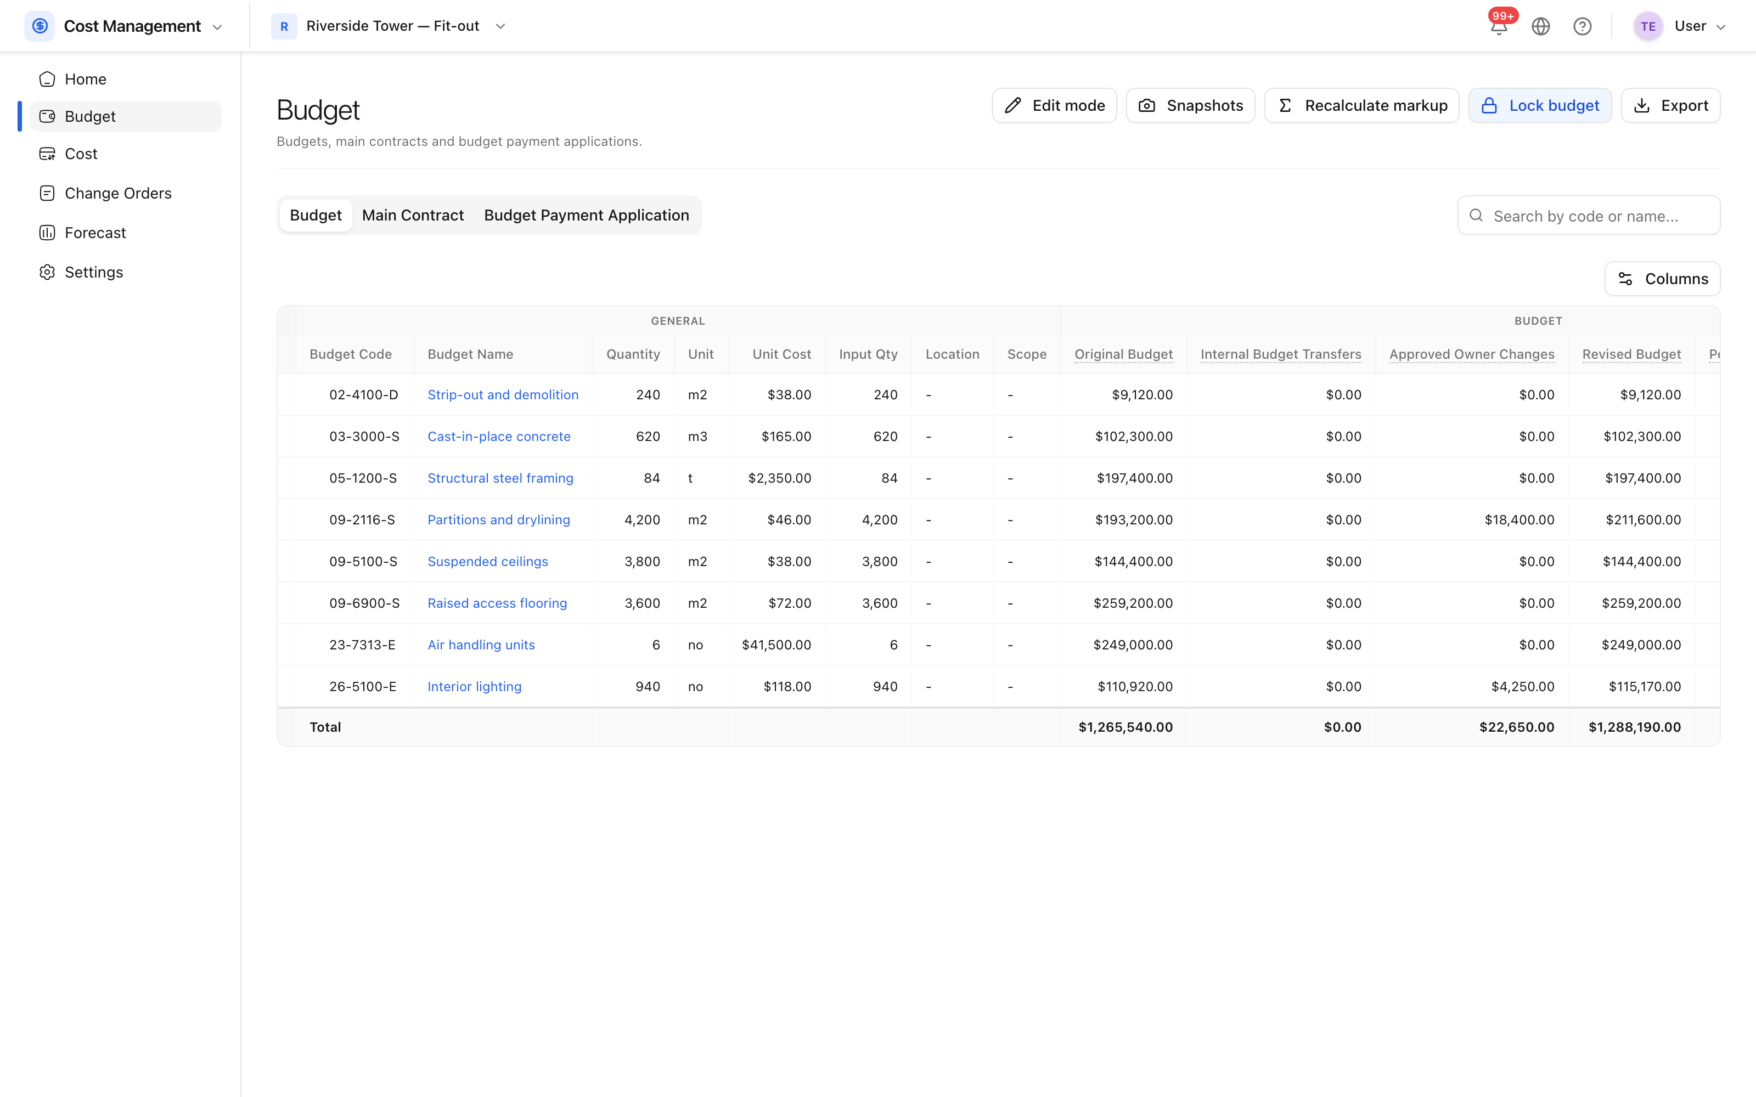Viewport: 1756px width, 1097px height.
Task: Open Change Orders in sidebar
Action: coord(126,193)
